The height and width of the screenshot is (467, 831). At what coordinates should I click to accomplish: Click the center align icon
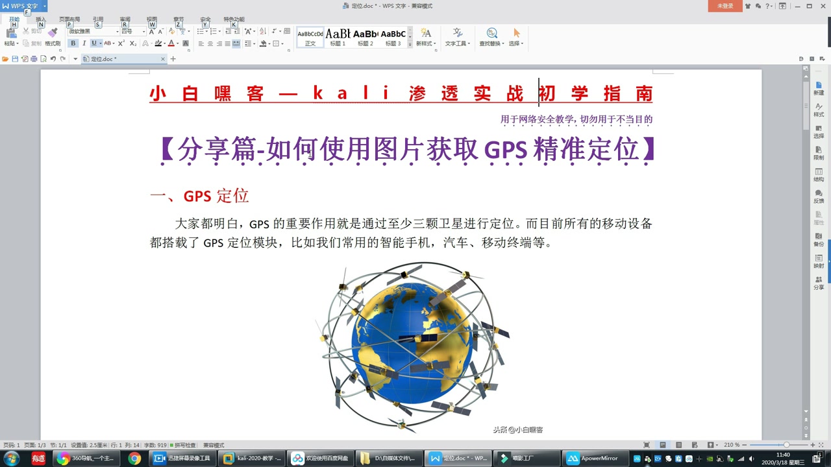(x=210, y=43)
